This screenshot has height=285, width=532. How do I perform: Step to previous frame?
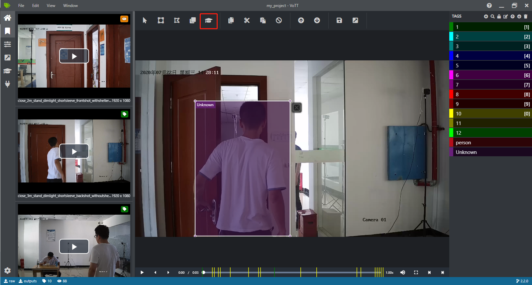tap(155, 272)
